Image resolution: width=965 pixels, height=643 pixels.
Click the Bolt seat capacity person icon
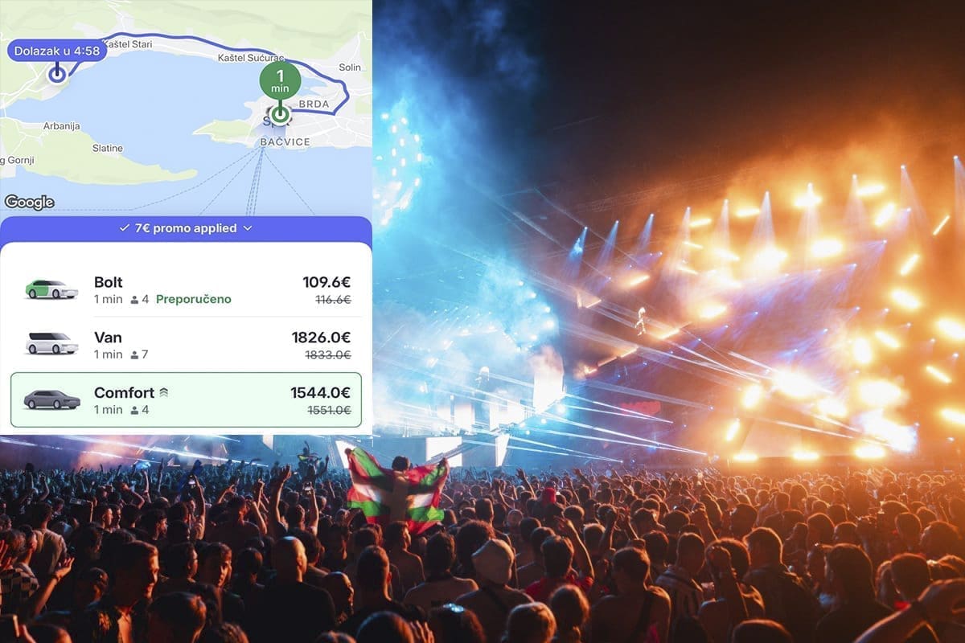[x=134, y=300]
